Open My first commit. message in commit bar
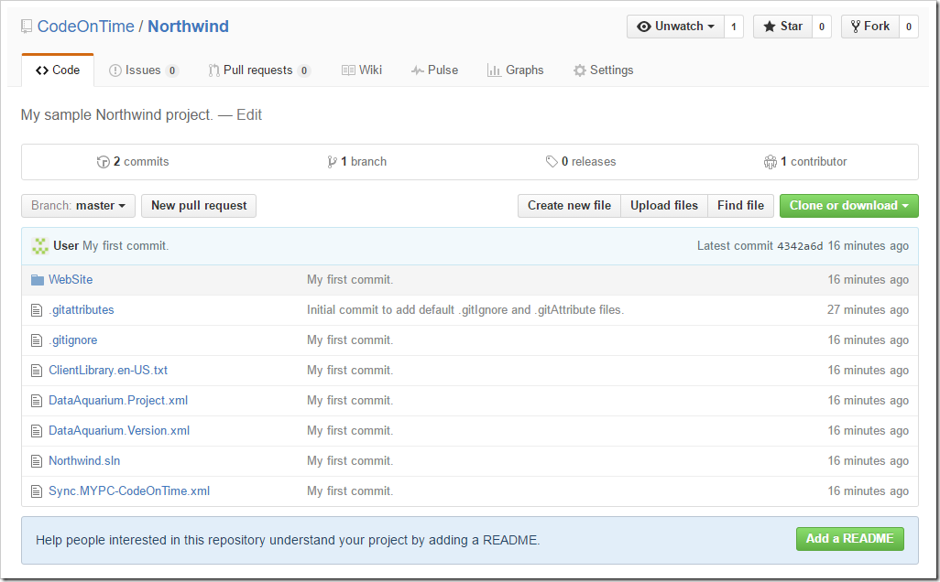The height and width of the screenshot is (582, 940). pos(126,245)
